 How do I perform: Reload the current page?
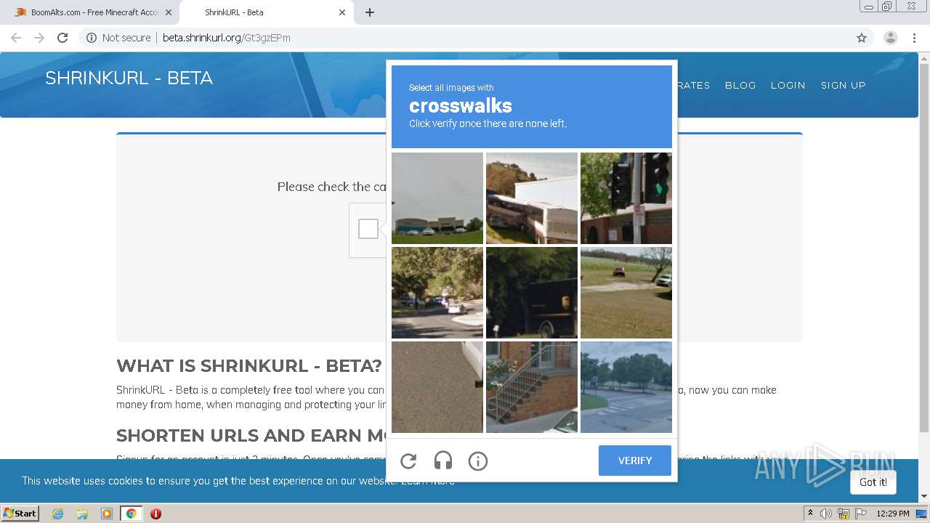[x=62, y=38]
